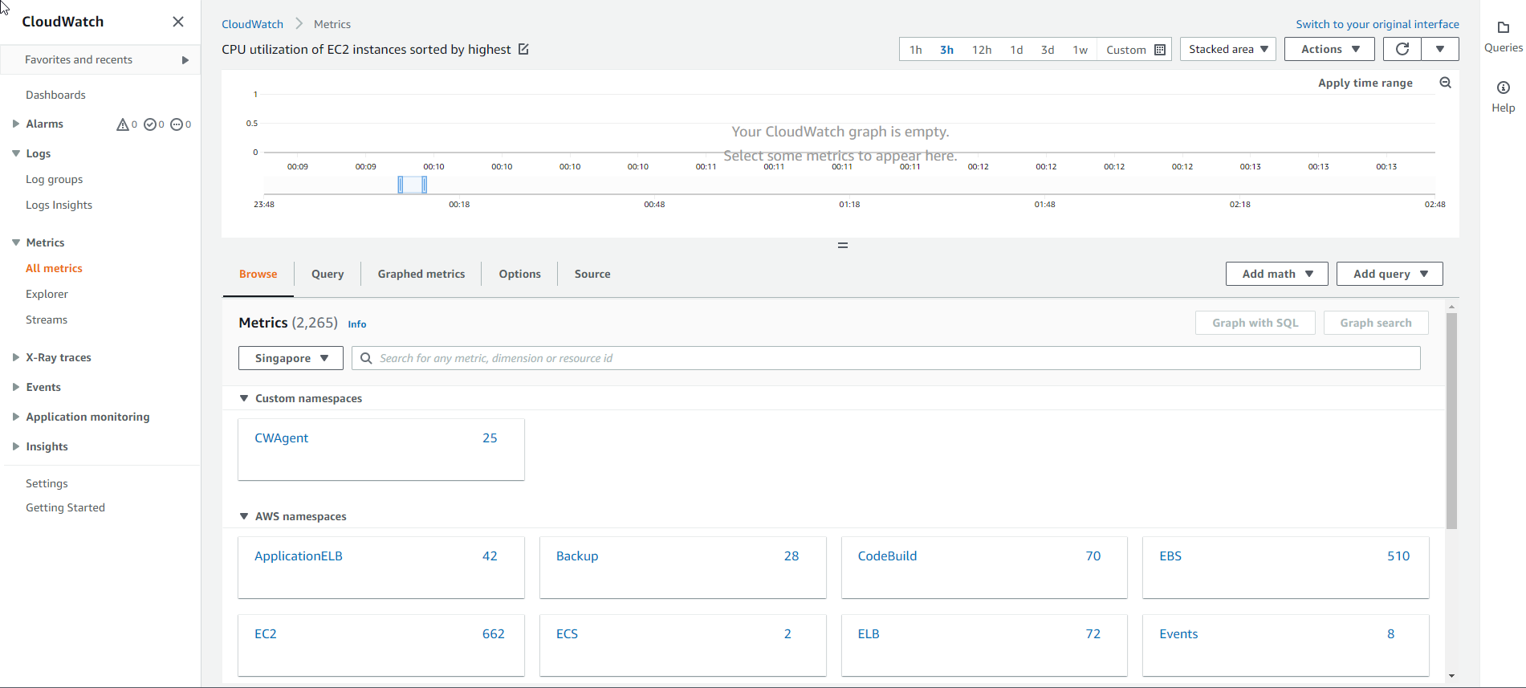Open Getting Started page

pos(65,507)
